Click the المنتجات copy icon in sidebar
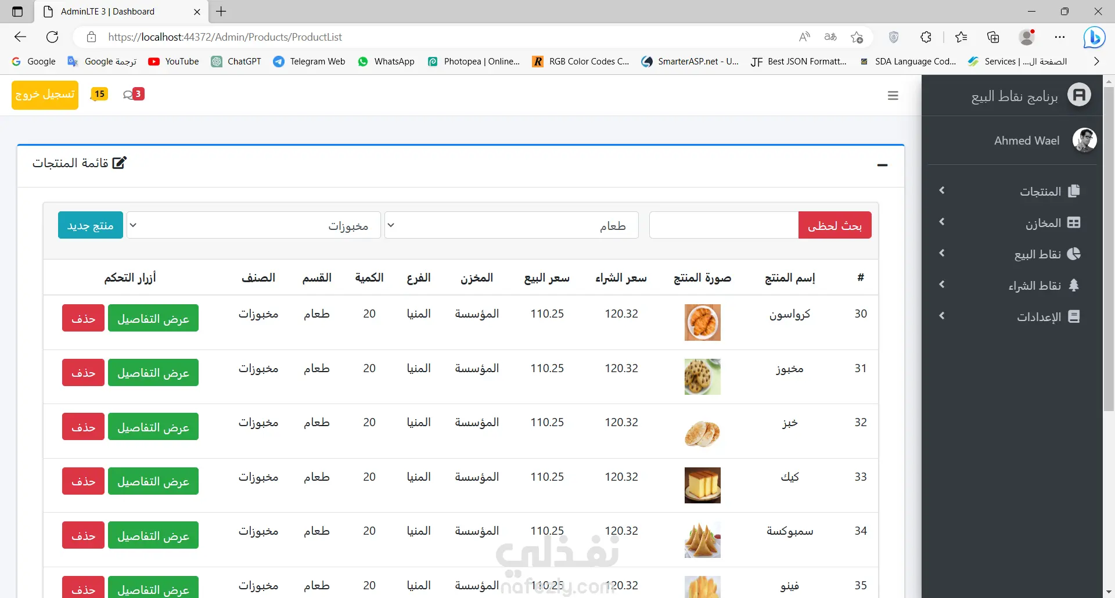Viewport: 1115px width, 598px height. pyautogui.click(x=1074, y=191)
